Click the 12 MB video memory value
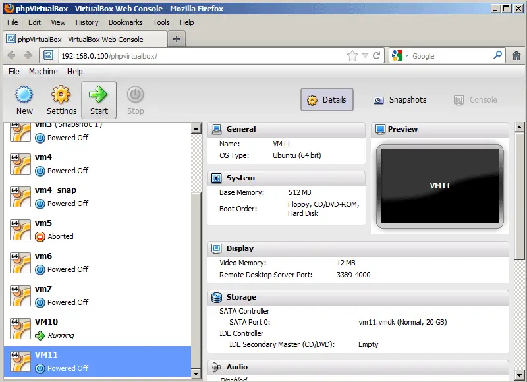The width and height of the screenshot is (527, 382). click(346, 263)
